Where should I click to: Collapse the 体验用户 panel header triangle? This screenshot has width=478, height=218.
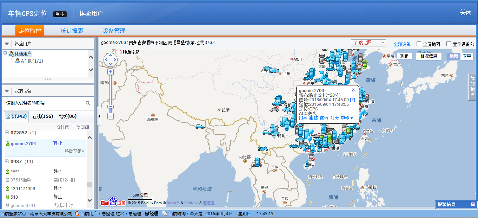pyautogui.click(x=7, y=44)
